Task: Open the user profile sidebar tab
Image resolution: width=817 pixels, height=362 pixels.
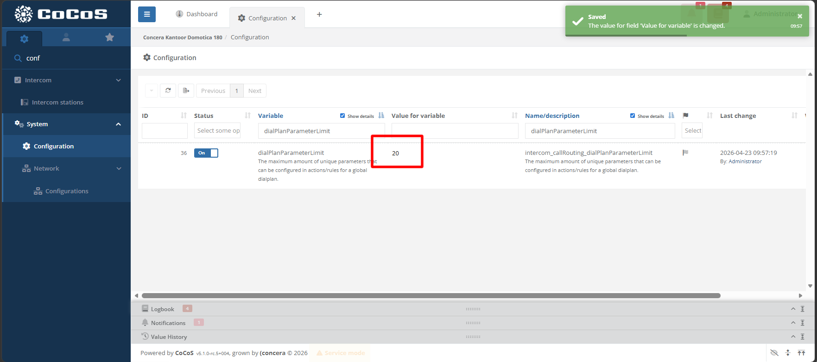Action: 66,37
